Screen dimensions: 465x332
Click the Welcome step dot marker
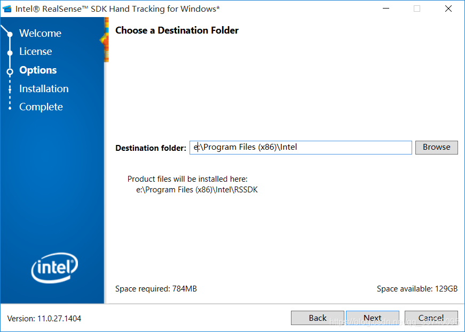point(10,34)
